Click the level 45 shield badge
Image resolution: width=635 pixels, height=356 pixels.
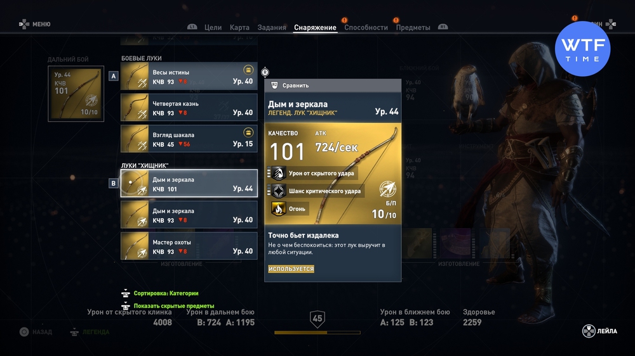pos(317,319)
